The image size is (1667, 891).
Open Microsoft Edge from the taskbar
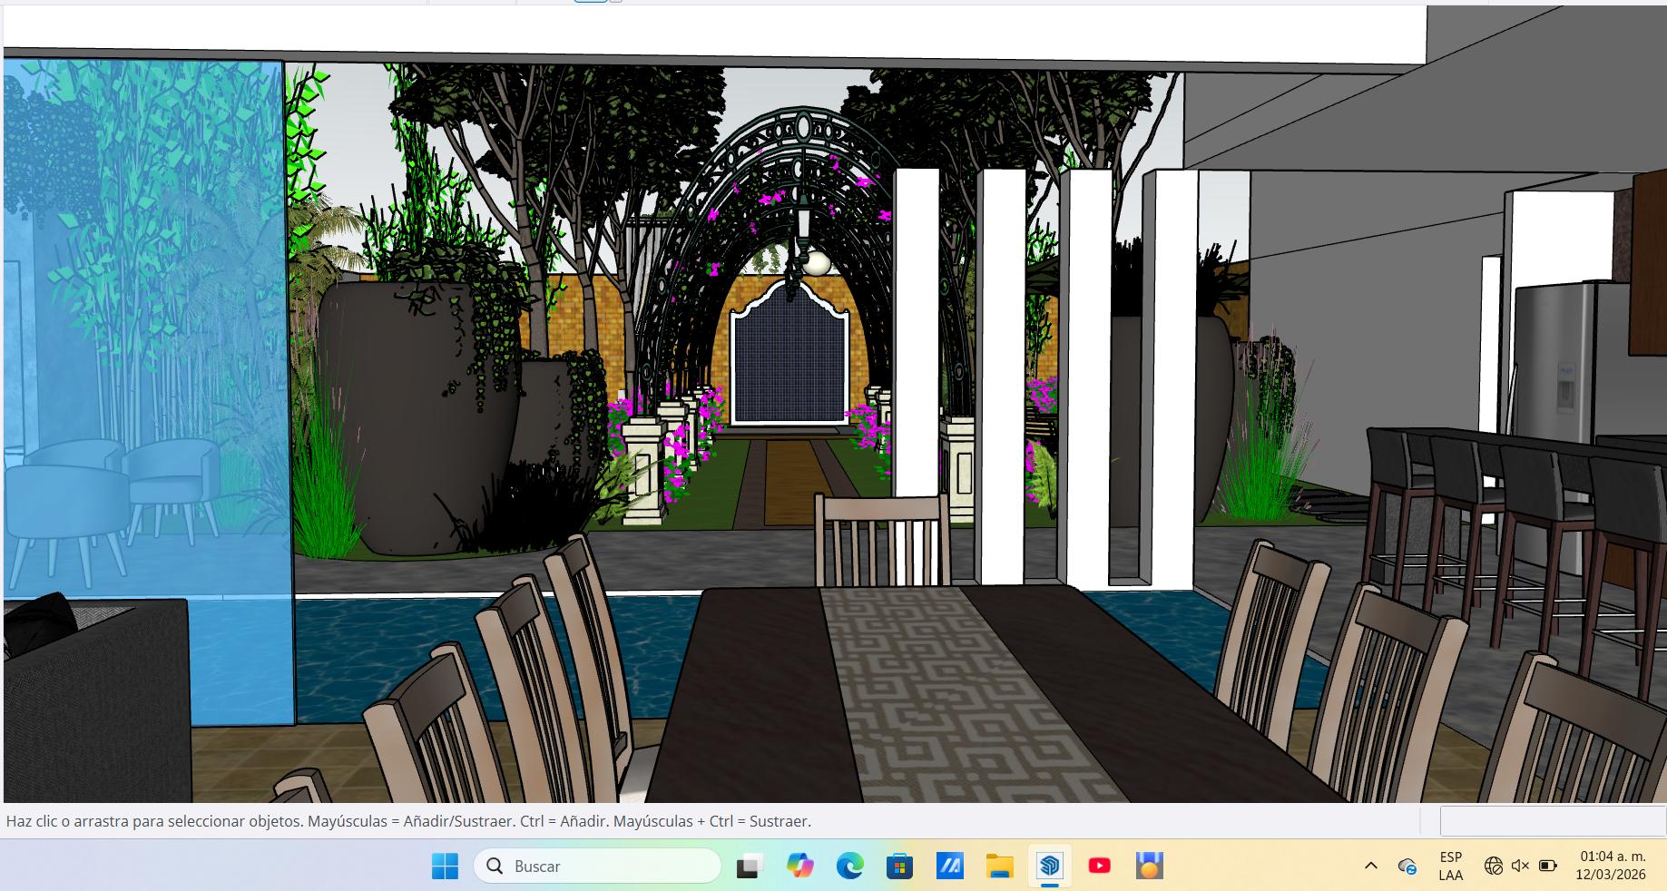(x=849, y=867)
